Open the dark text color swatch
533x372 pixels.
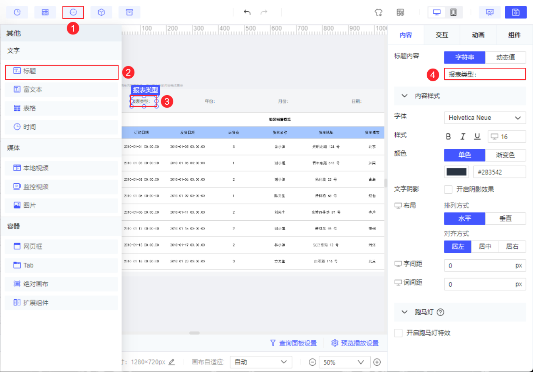point(456,172)
